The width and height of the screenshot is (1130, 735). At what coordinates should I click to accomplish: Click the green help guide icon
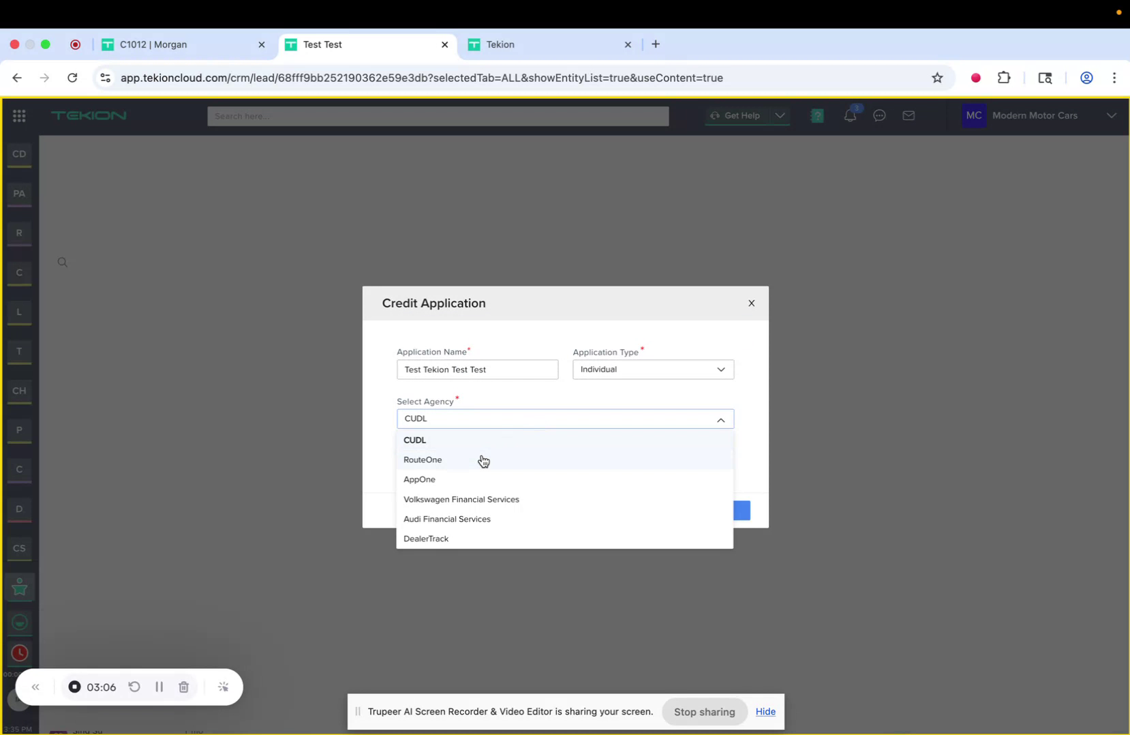(816, 116)
